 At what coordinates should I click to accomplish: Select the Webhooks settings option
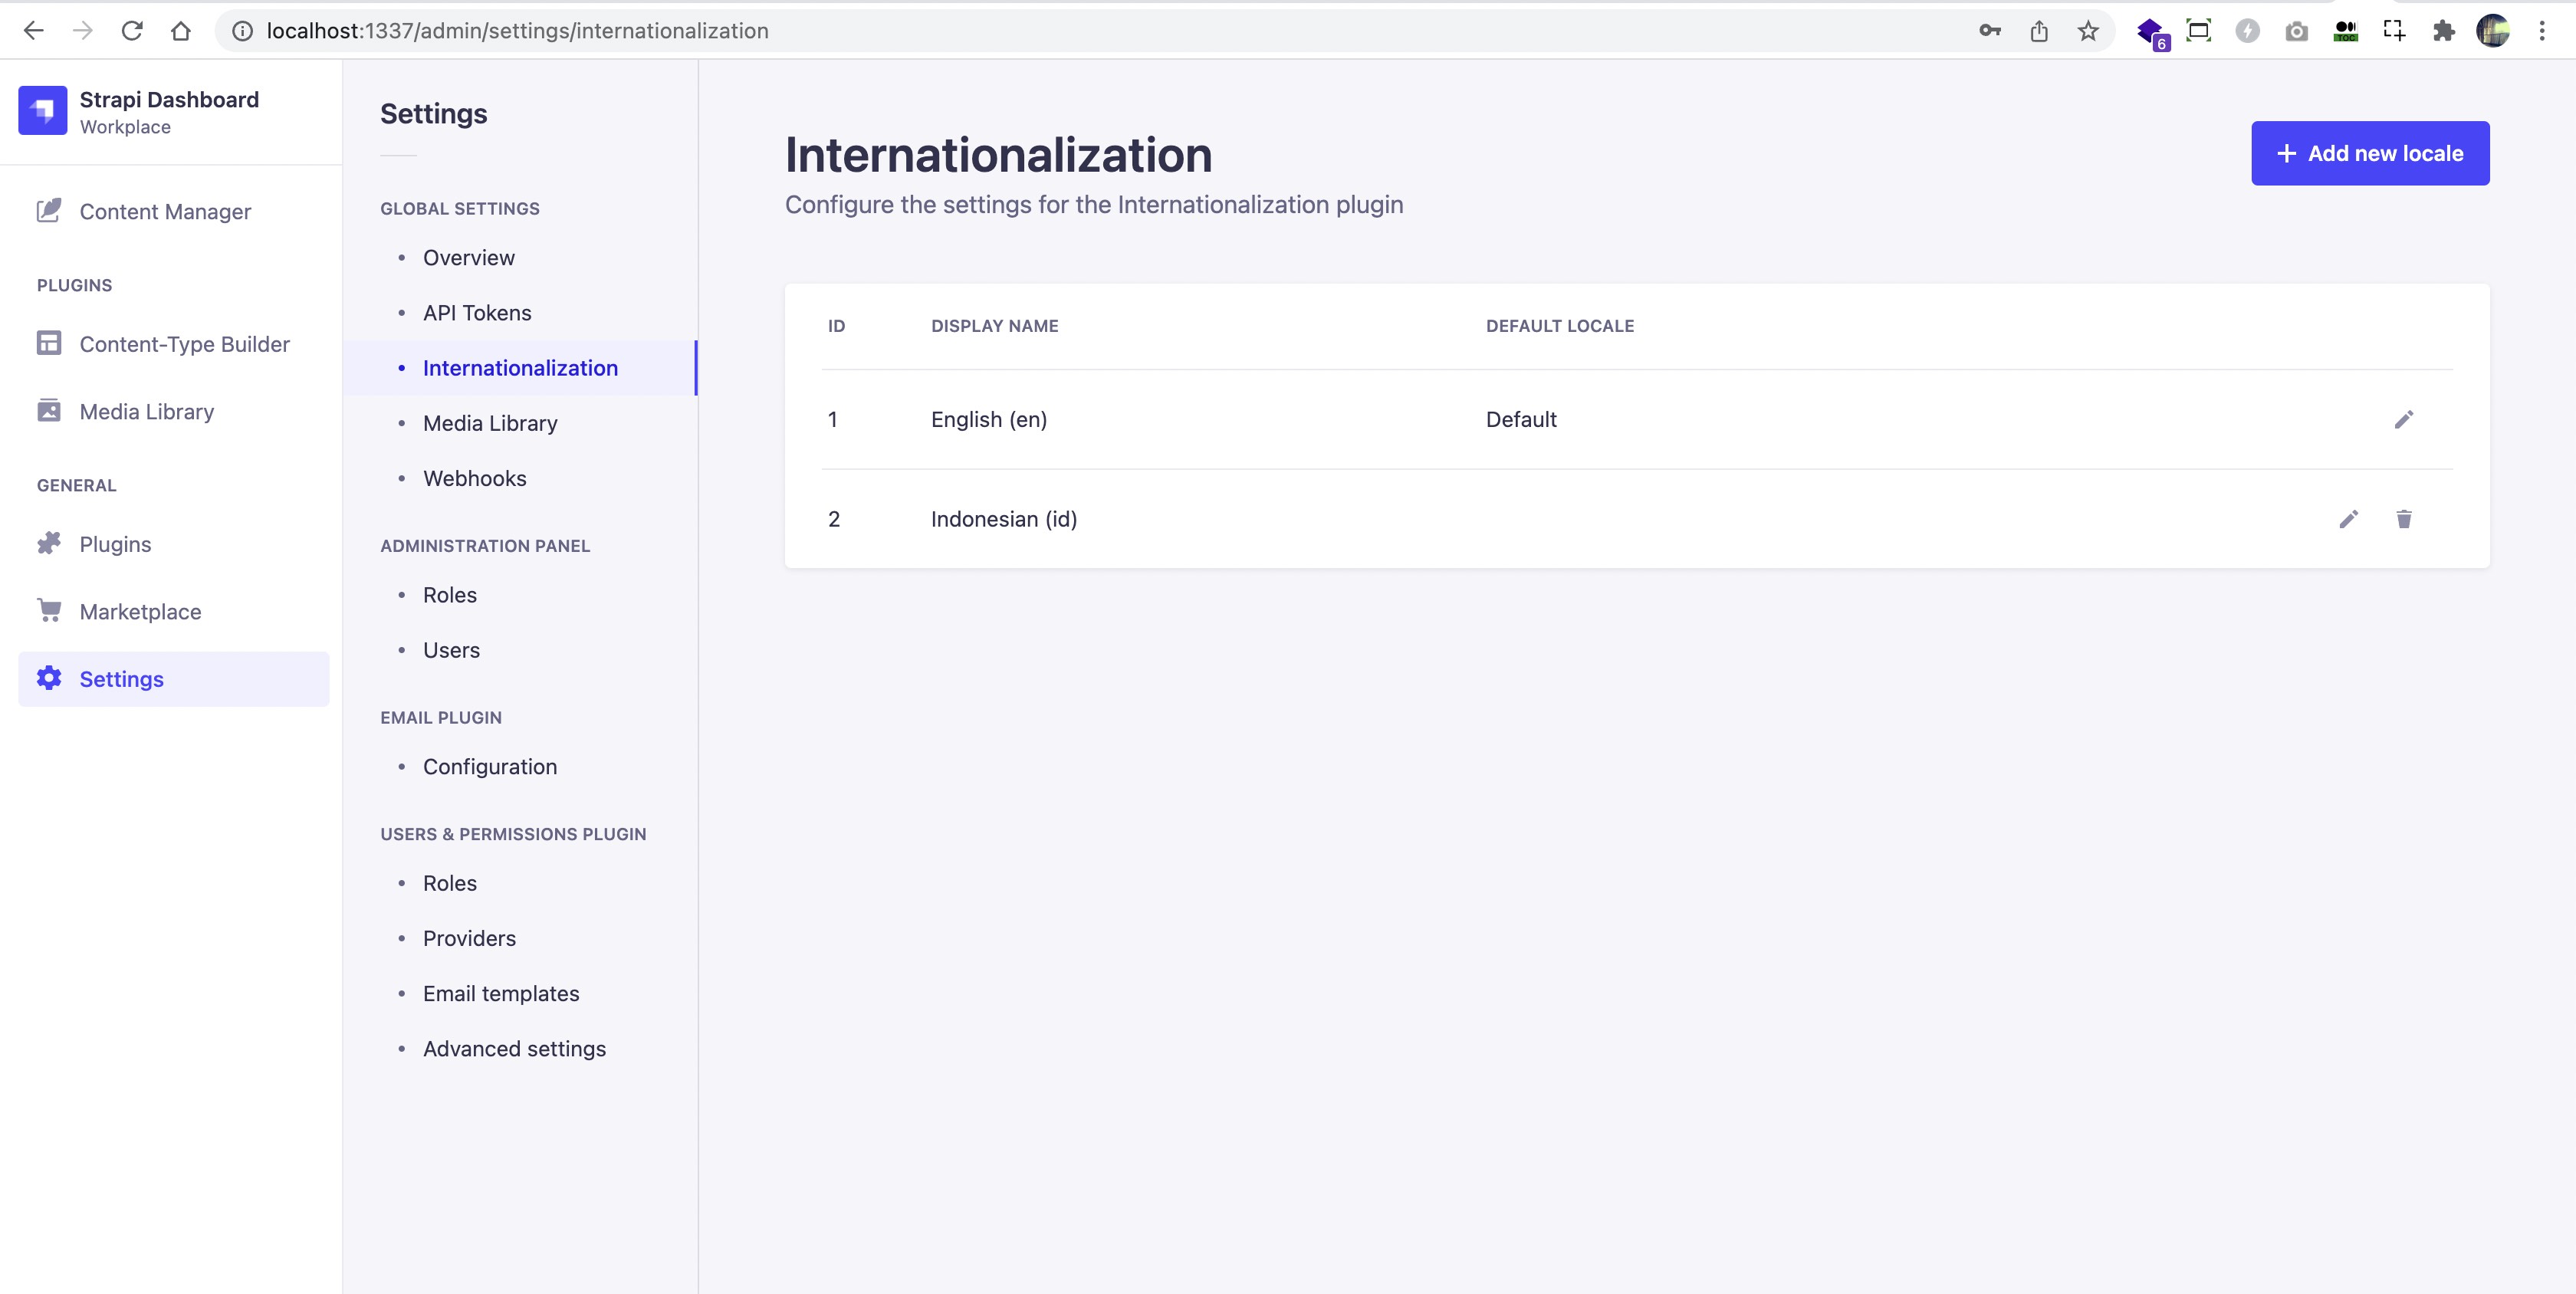(x=474, y=477)
